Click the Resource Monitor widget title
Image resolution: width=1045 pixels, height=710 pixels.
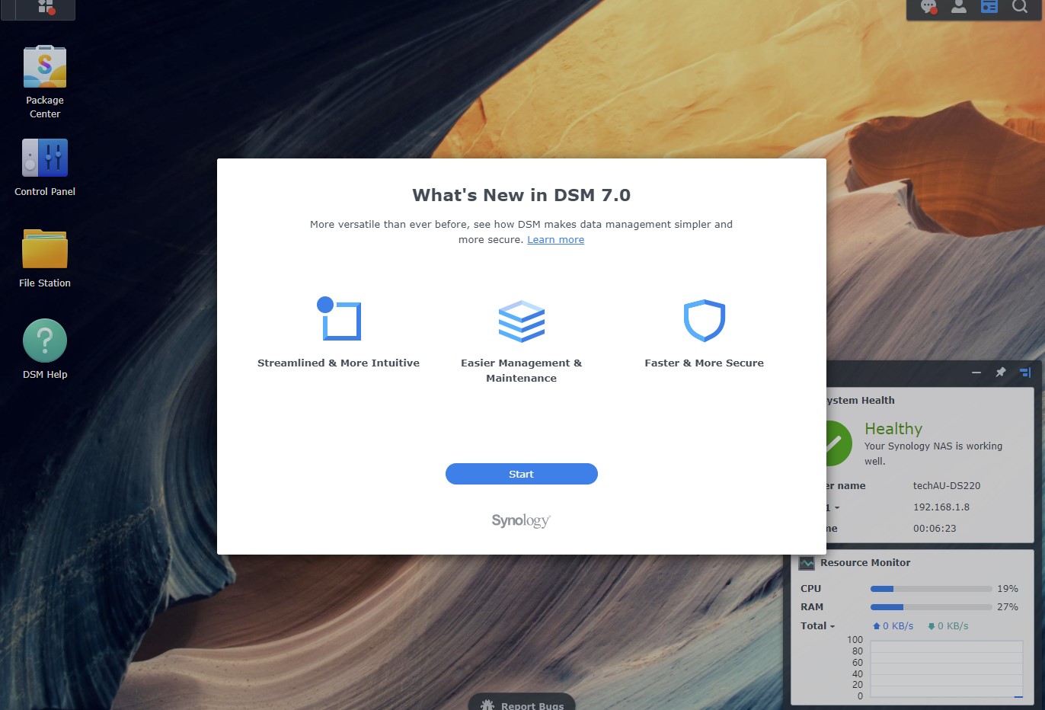[865, 563]
